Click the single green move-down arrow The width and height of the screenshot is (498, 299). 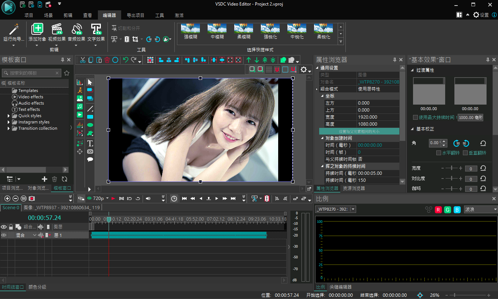point(257,60)
